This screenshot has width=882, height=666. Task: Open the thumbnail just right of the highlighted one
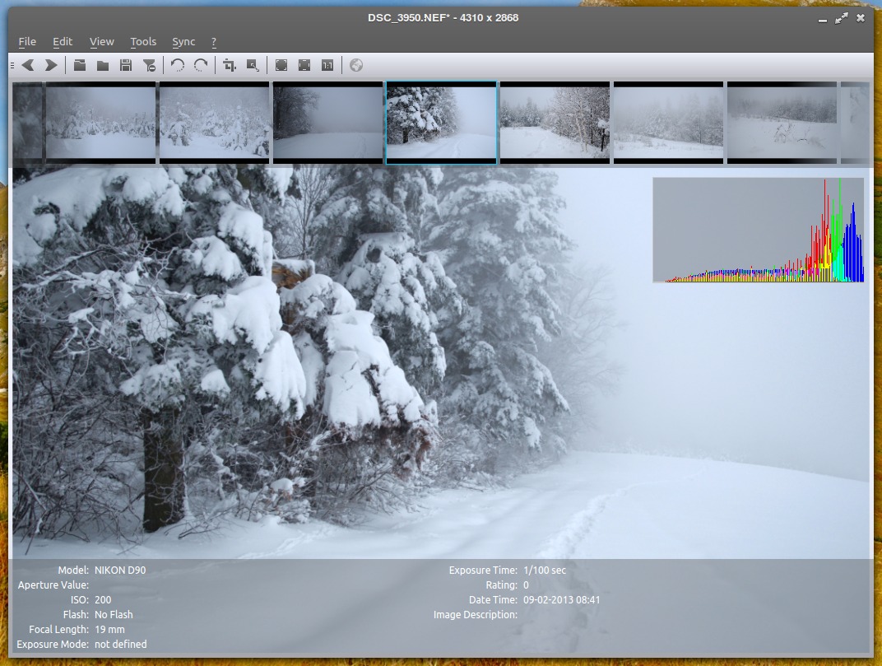pyautogui.click(x=555, y=123)
